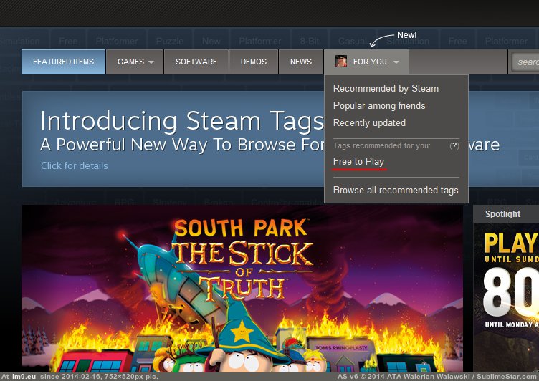Choose the Free to Play tag

[x=358, y=161]
